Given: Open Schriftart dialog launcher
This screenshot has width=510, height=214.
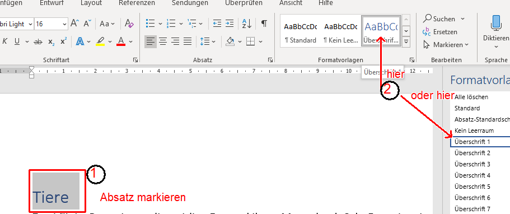Looking at the screenshot, I should [135, 60].
